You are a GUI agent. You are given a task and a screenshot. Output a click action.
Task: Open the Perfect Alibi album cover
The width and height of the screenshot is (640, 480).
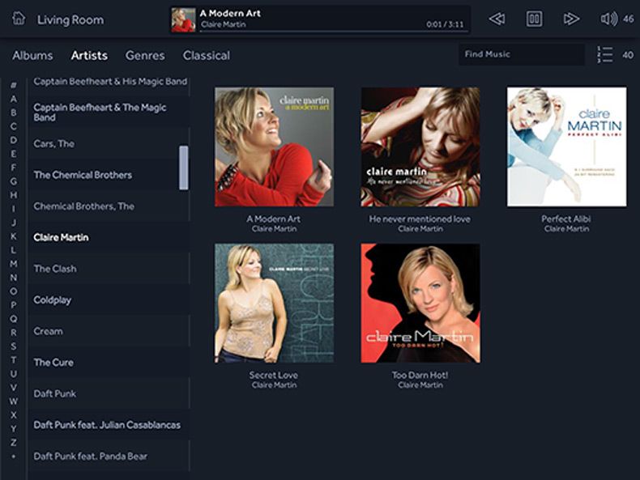(x=566, y=147)
